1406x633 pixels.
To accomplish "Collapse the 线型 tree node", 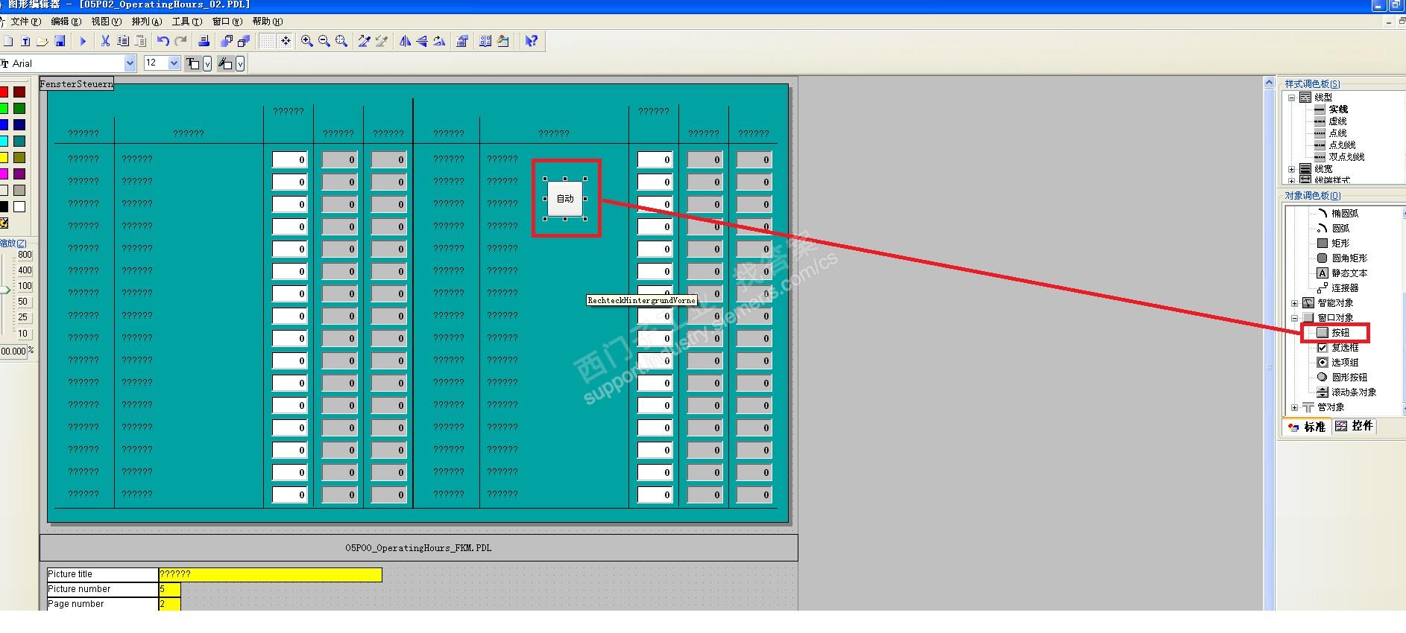I will (1291, 98).
